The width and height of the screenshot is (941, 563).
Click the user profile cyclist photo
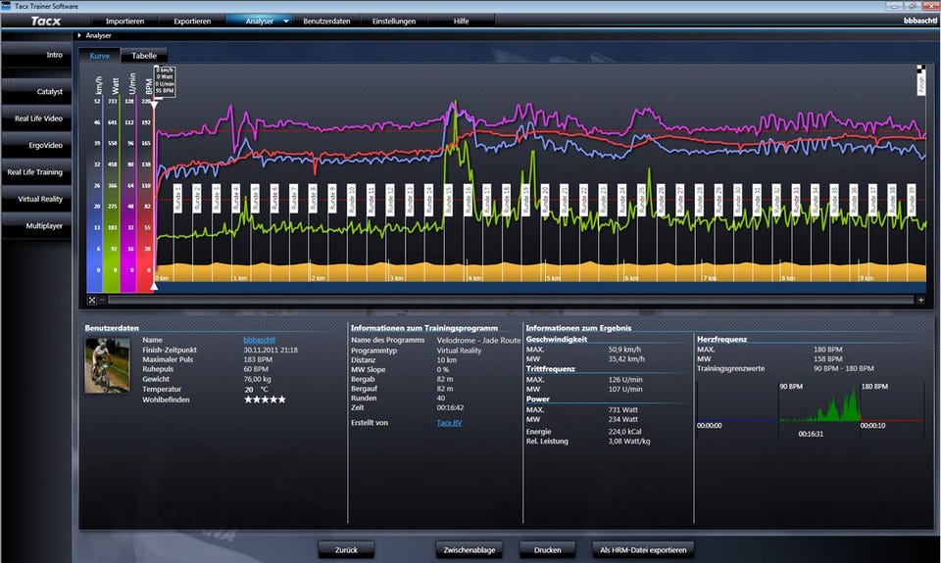(x=107, y=364)
